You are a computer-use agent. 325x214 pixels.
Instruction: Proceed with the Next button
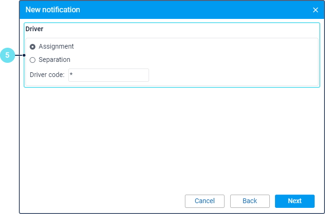point(294,201)
